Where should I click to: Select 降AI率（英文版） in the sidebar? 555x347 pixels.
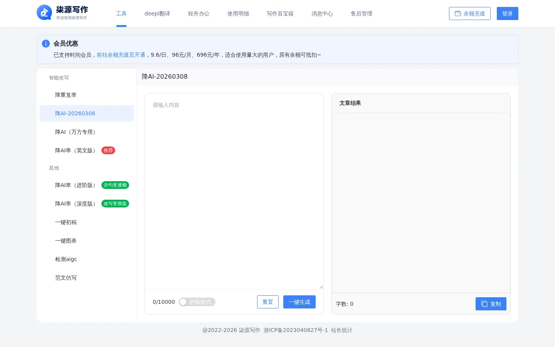pyautogui.click(x=87, y=150)
